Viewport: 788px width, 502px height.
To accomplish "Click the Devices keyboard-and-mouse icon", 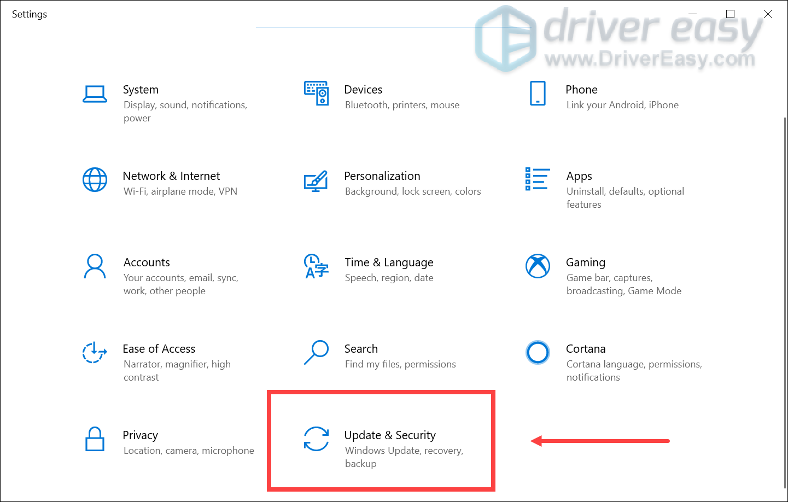I will [x=317, y=94].
